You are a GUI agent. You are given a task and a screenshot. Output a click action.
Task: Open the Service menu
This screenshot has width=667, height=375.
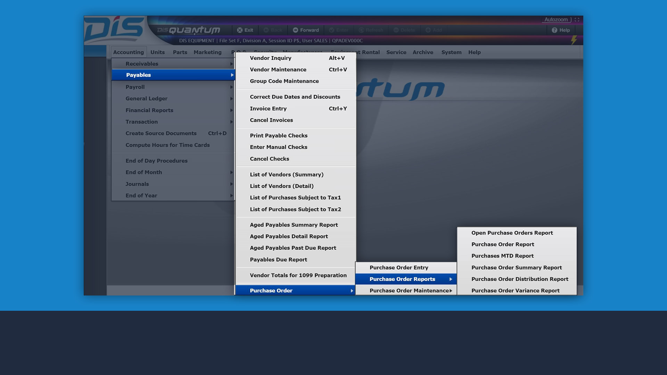pos(396,52)
